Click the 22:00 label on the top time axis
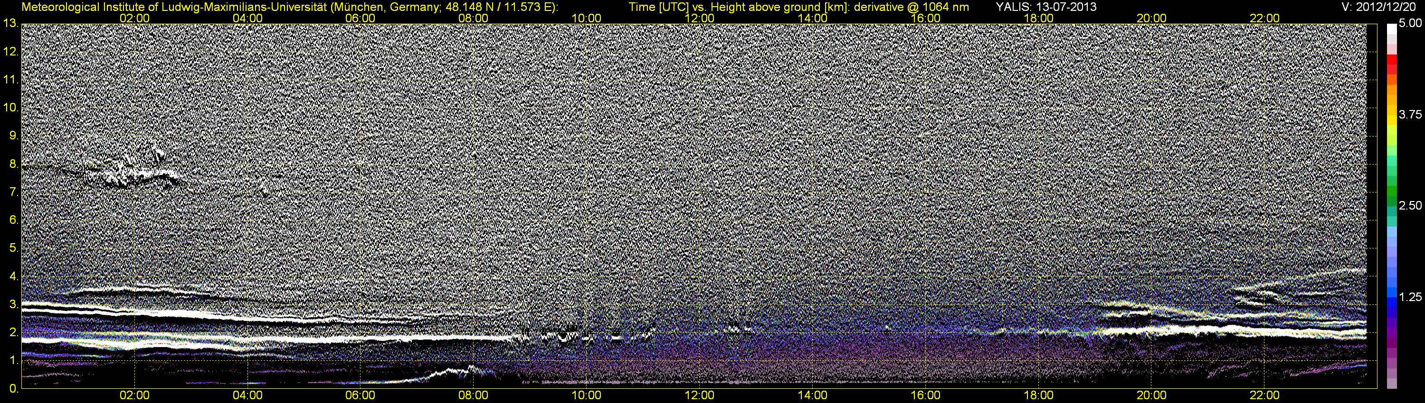 click(x=1264, y=18)
